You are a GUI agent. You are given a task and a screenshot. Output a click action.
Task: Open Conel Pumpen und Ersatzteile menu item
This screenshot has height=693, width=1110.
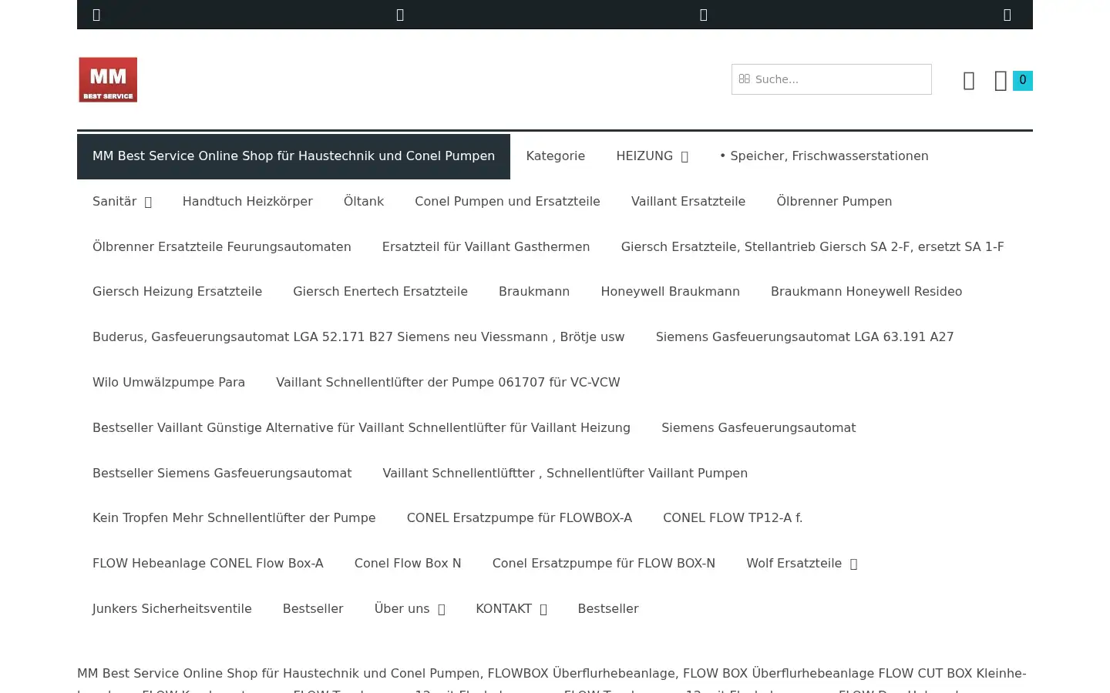[507, 202]
